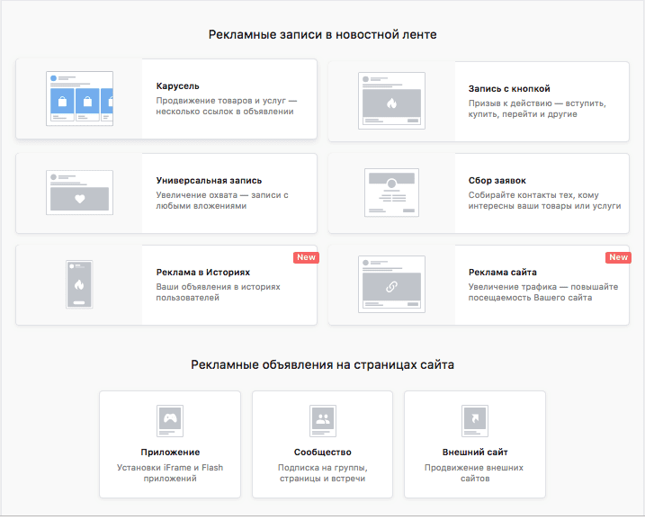Click the Сбор заявок form preview icon
This screenshot has height=520, width=645.
pyautogui.click(x=391, y=193)
